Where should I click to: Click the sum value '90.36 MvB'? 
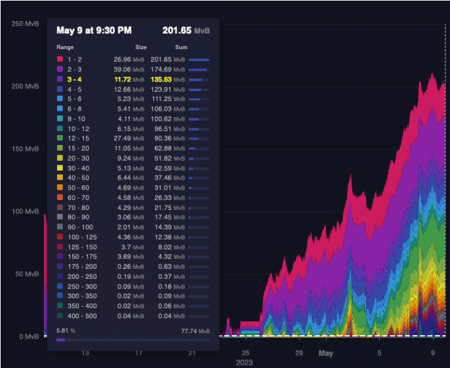pos(169,138)
